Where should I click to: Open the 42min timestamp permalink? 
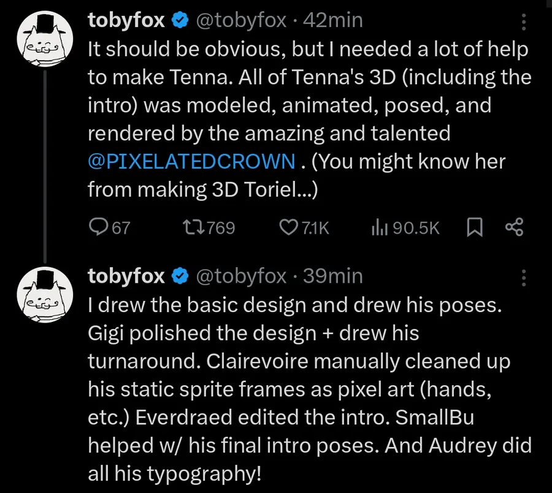[333, 20]
